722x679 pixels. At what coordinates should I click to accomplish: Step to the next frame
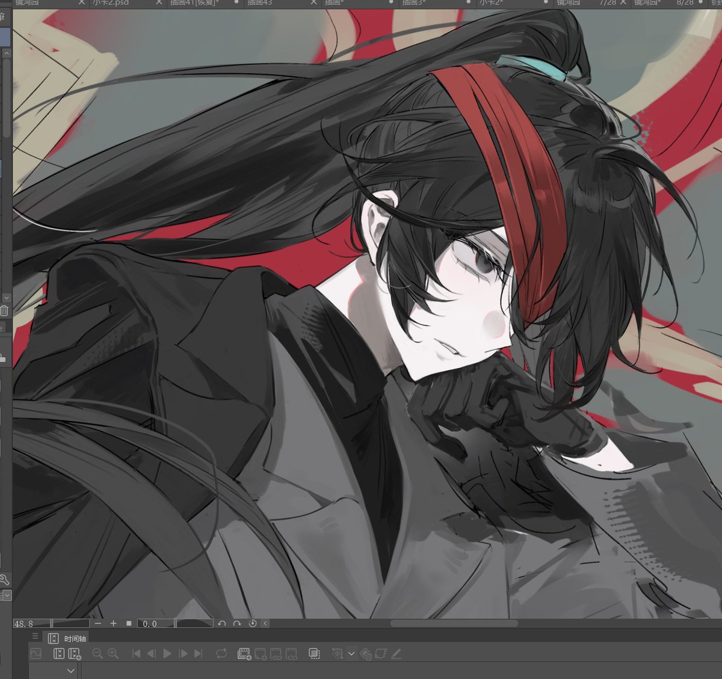pyautogui.click(x=183, y=653)
